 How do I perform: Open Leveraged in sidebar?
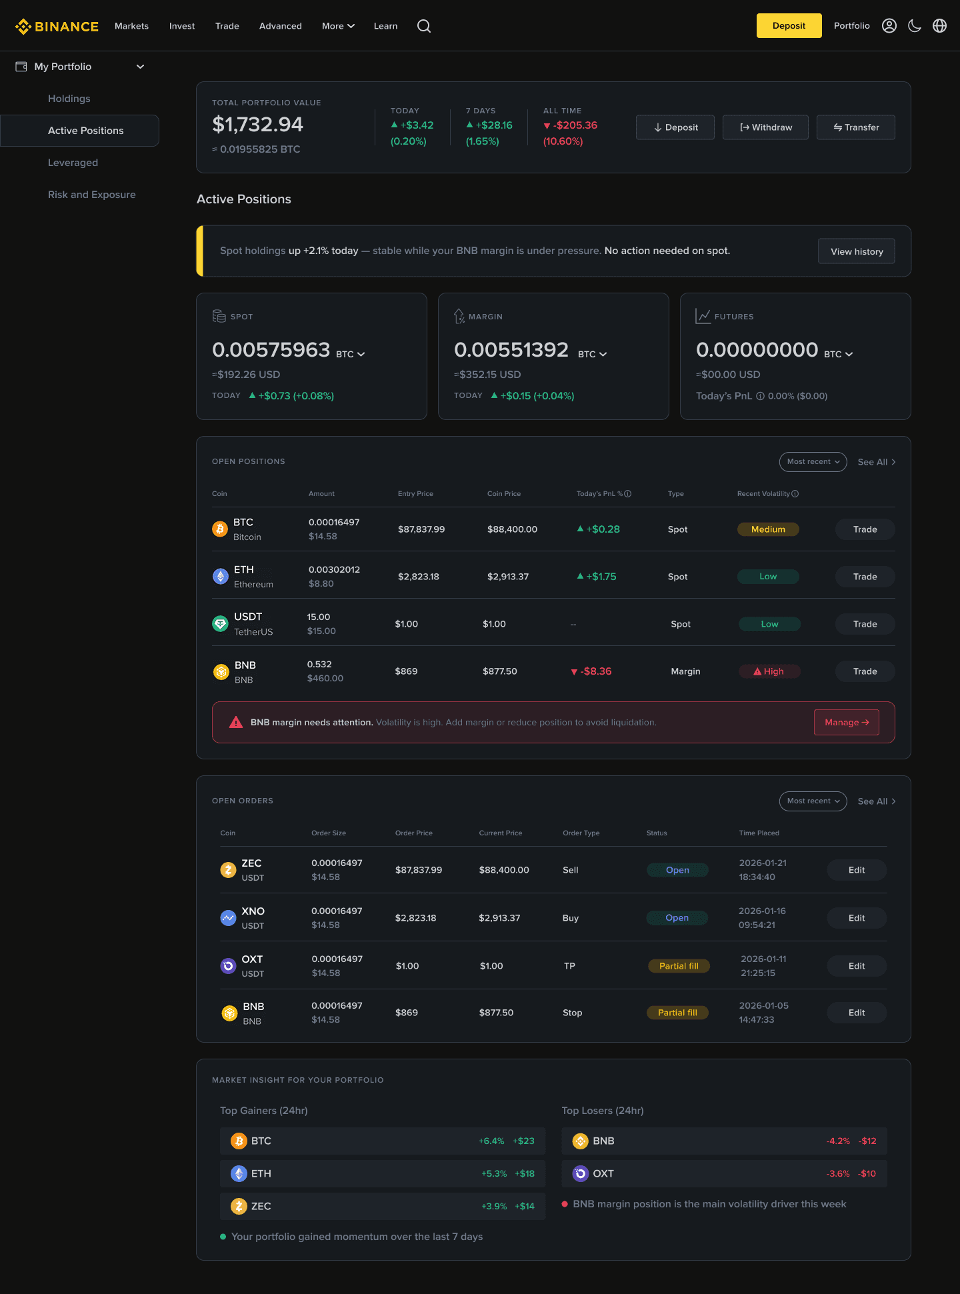pos(73,163)
